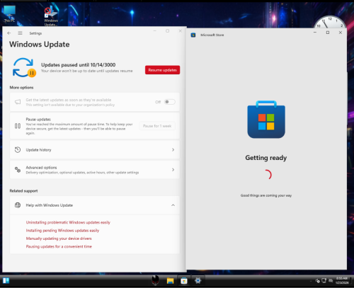
Task: Click the Windows Update page heading
Action: 40,45
